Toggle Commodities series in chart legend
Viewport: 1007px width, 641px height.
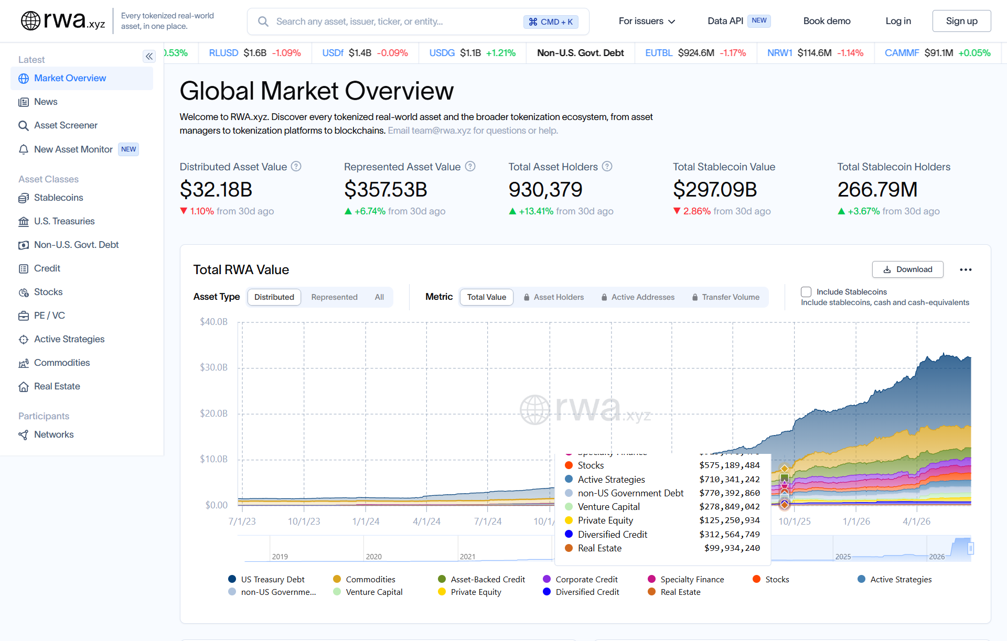(x=365, y=579)
